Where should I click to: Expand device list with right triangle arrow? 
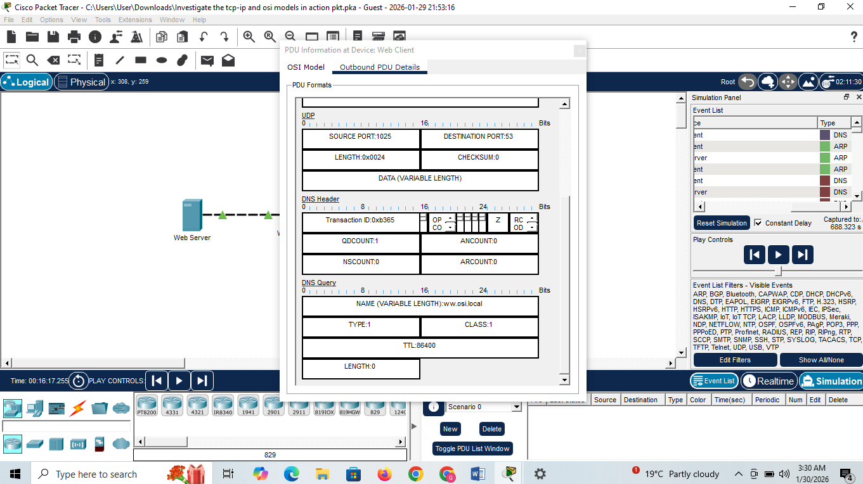pos(414,426)
